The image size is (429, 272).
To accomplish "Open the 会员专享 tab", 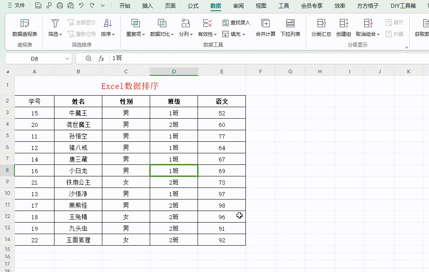I will tap(312, 6).
